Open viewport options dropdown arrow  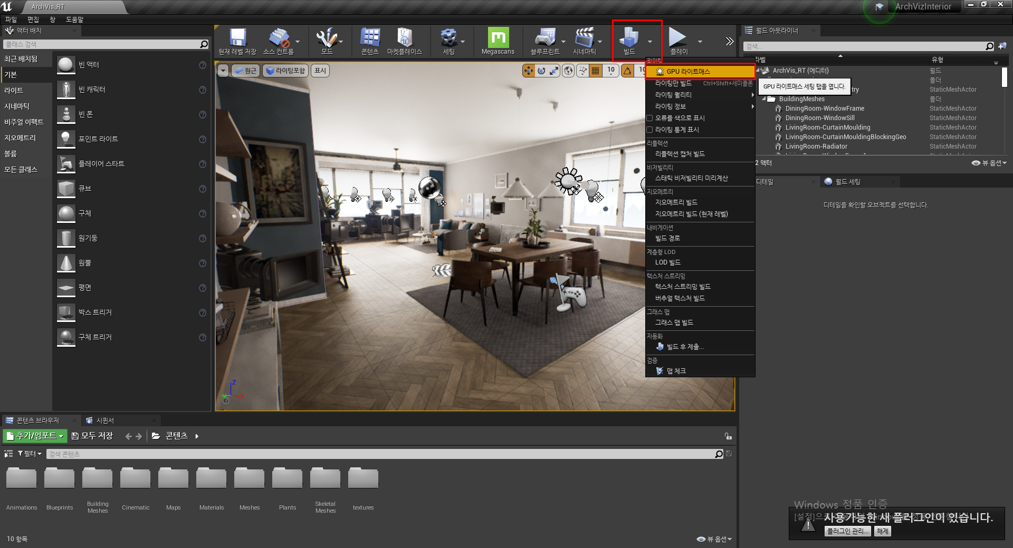[223, 71]
